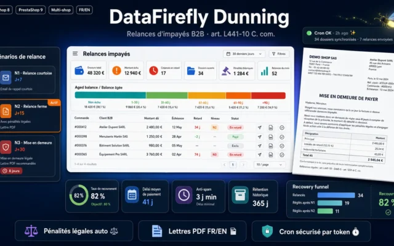Click the gavel icon for Pénalités théoriques
This screenshot has width=394, height=246.
point(226,71)
